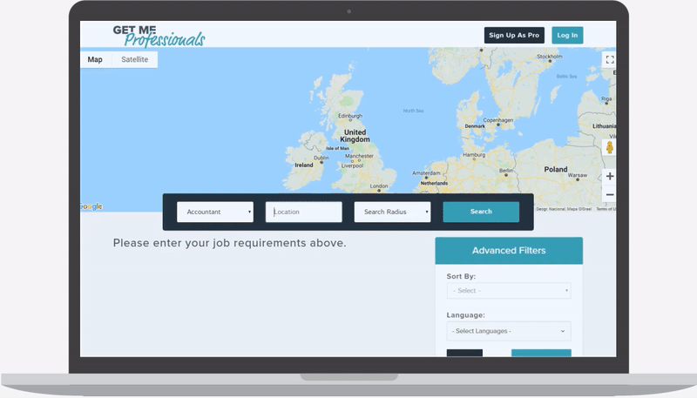Click the Poland label on the map
This screenshot has width=697, height=398.
coord(556,169)
